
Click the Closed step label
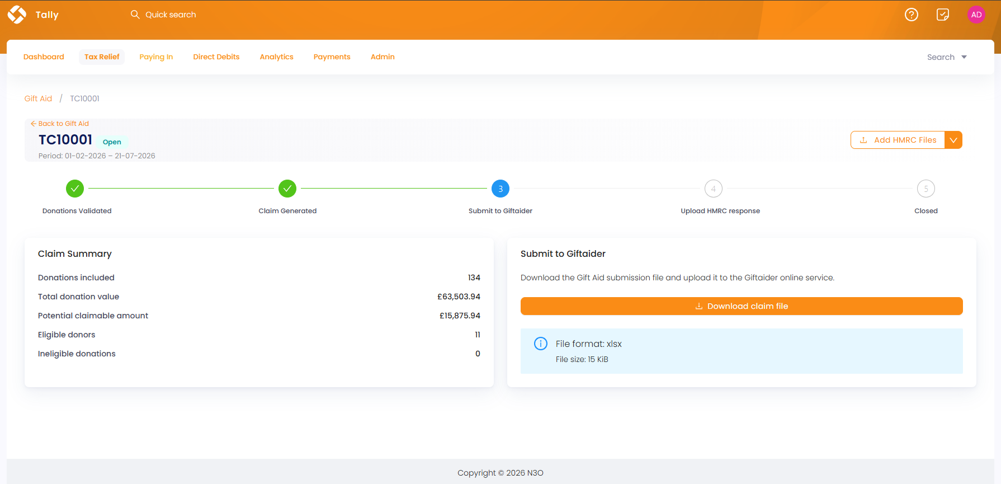click(x=926, y=211)
